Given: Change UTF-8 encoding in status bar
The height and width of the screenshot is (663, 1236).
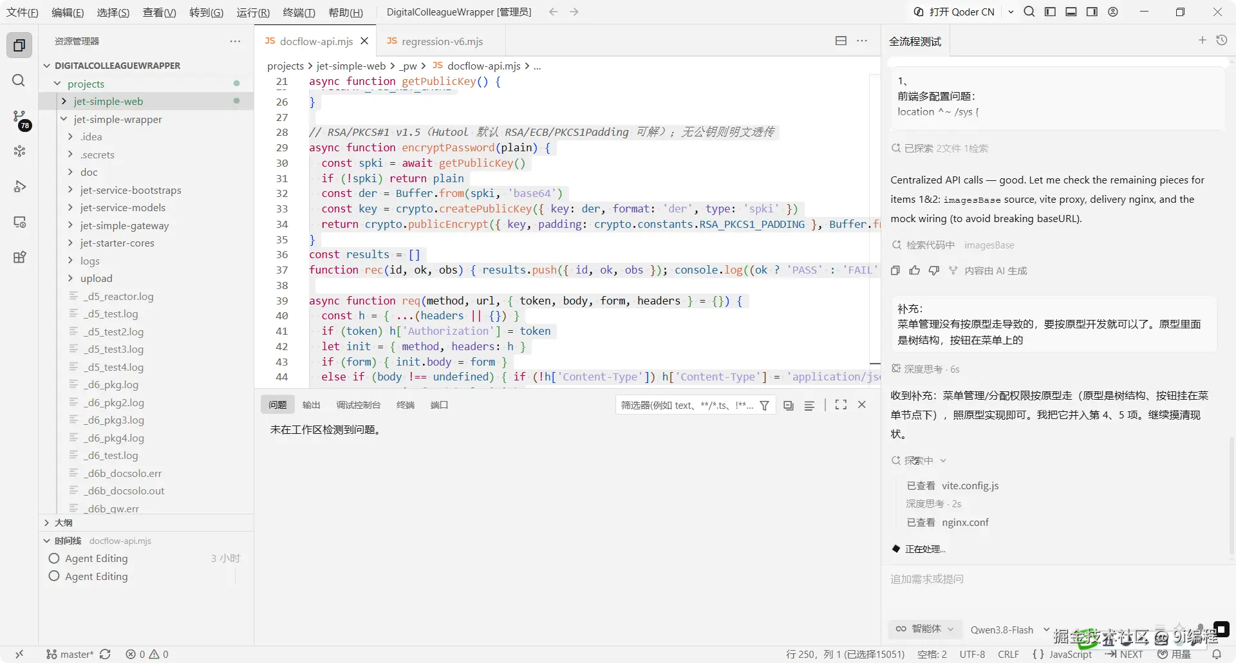Looking at the screenshot, I should [972, 654].
